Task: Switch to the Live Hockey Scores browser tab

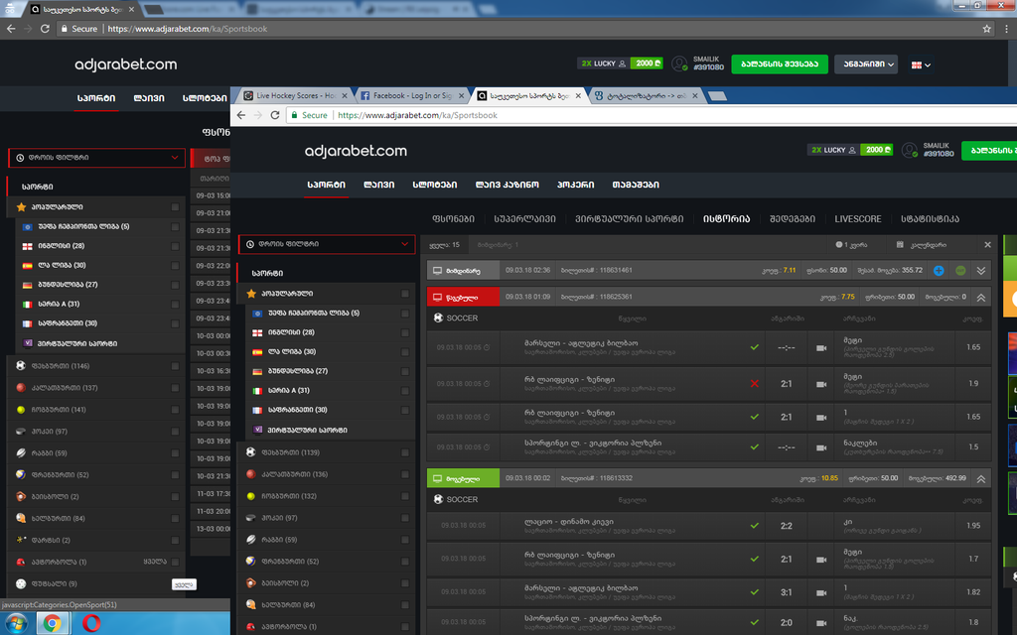Action: [296, 96]
